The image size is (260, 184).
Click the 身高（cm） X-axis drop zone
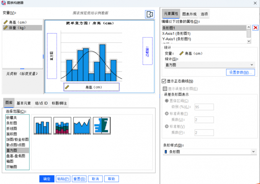[91, 87]
